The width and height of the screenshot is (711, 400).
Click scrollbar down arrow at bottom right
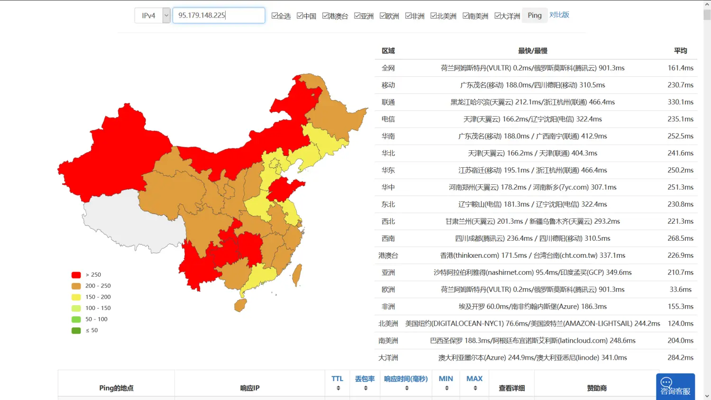[707, 396]
